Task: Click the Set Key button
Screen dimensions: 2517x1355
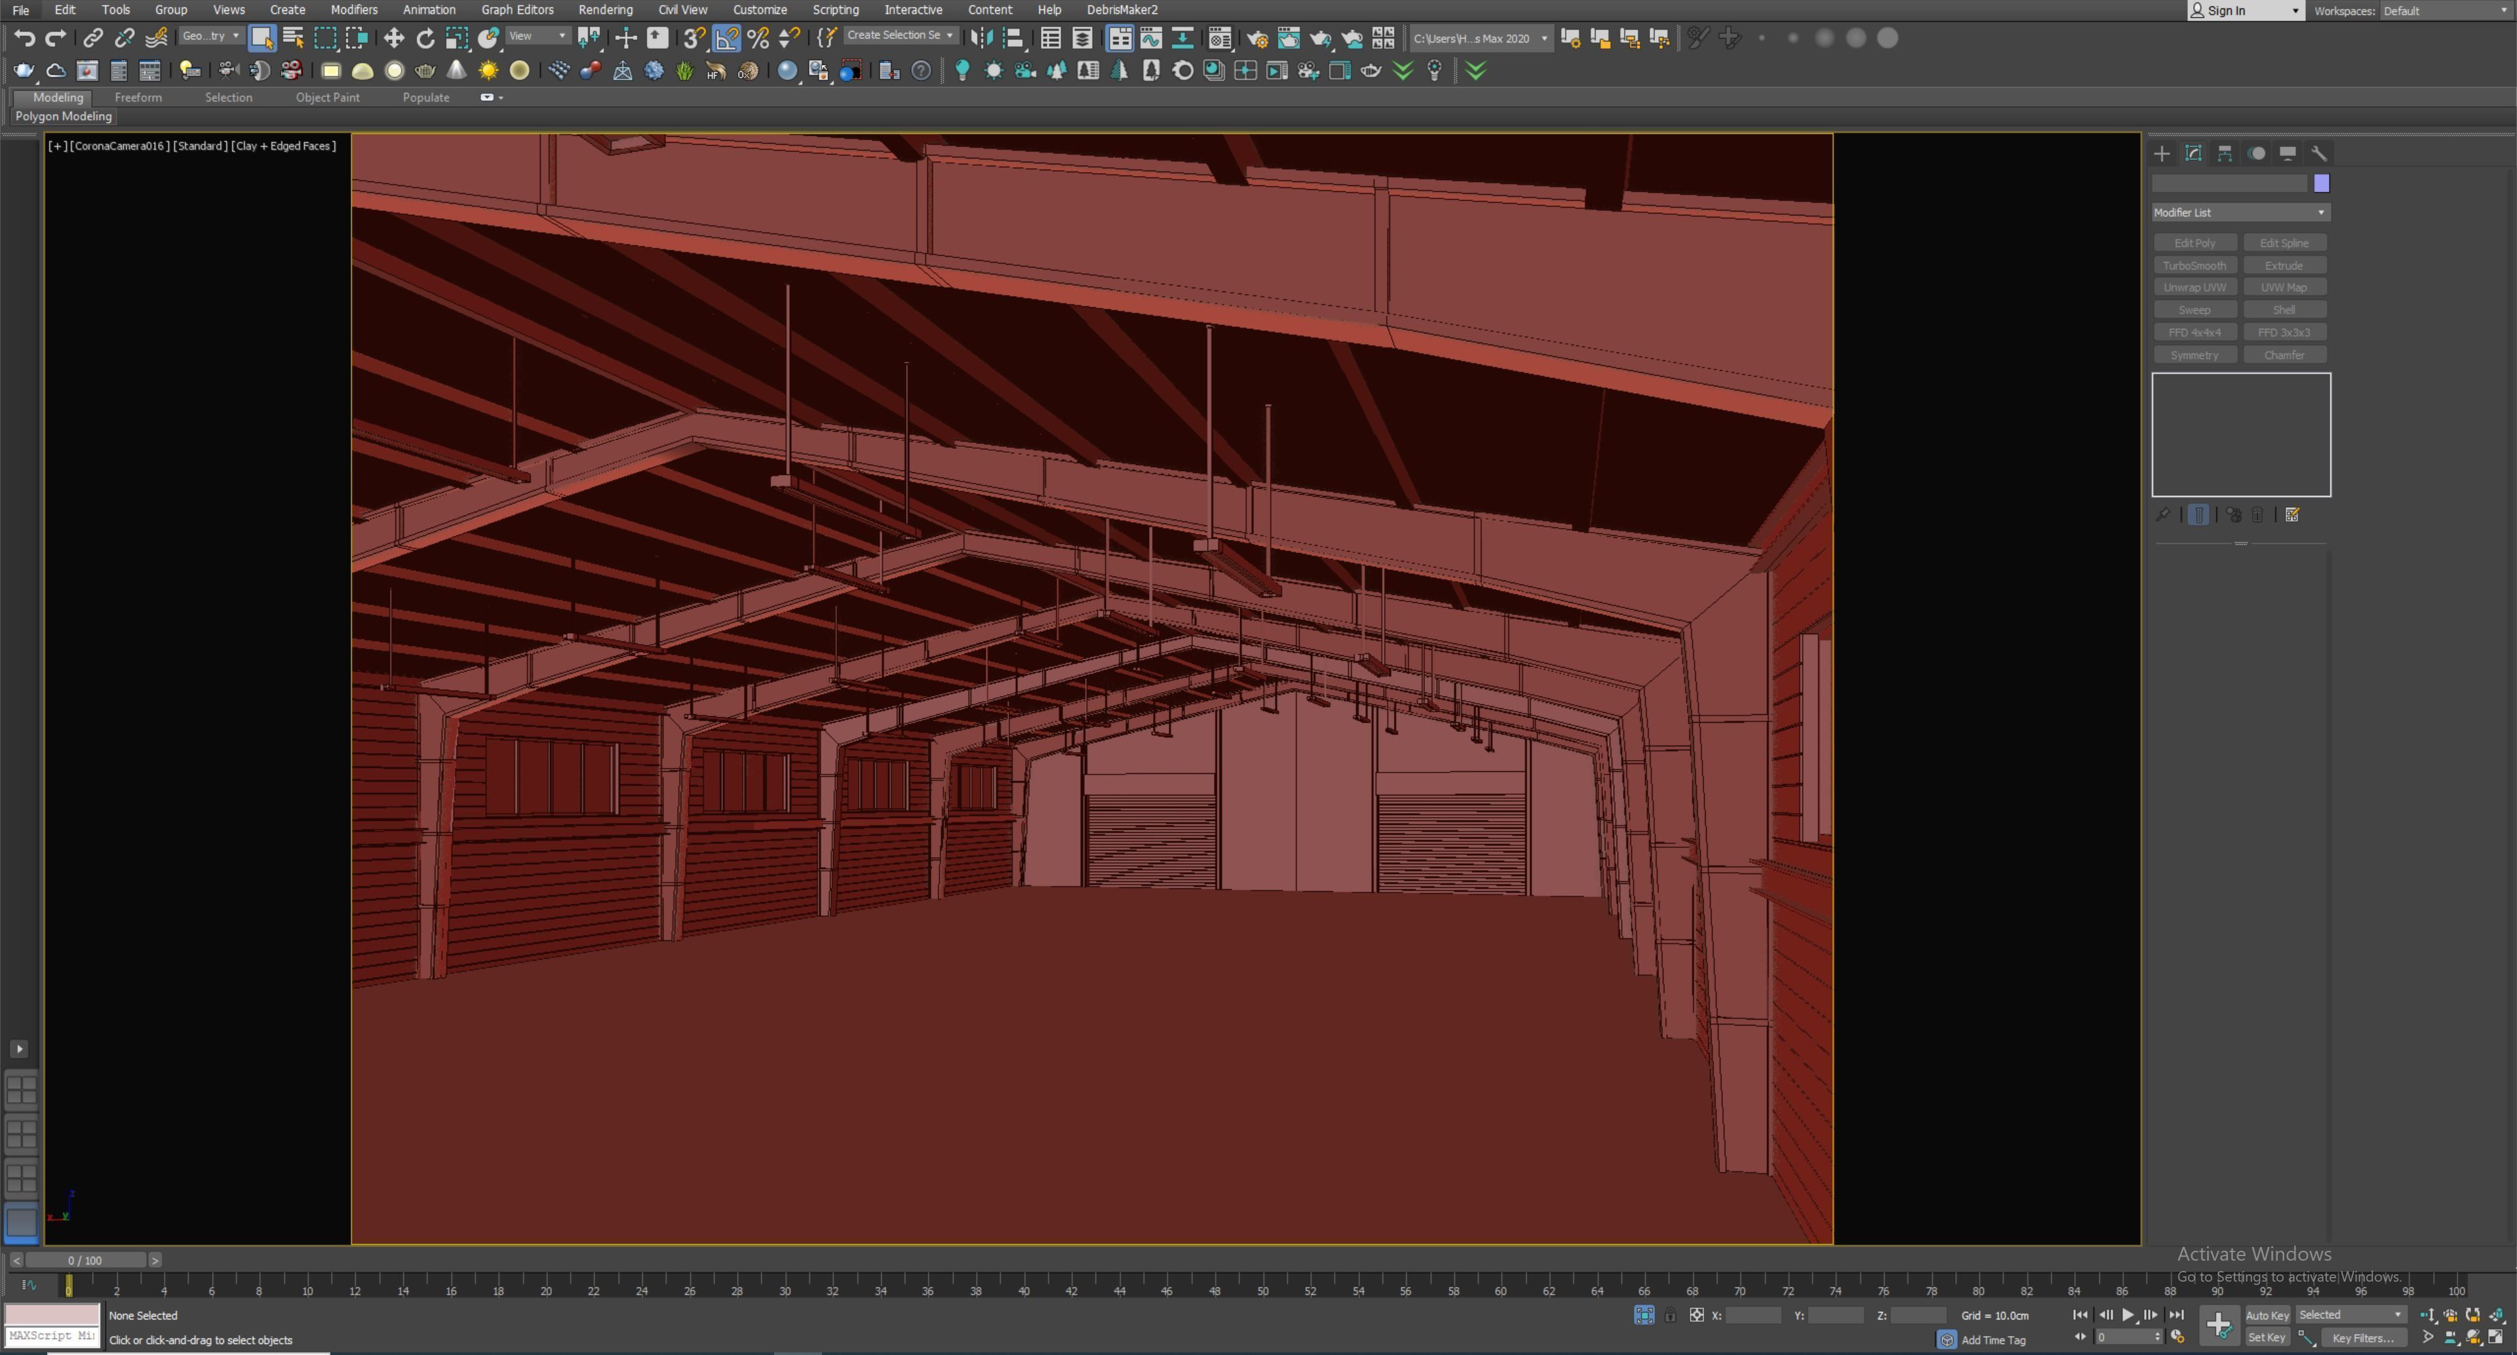Action: point(2267,1337)
